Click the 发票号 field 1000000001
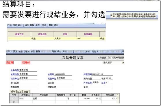161x106 pixels. click(x=63, y=74)
